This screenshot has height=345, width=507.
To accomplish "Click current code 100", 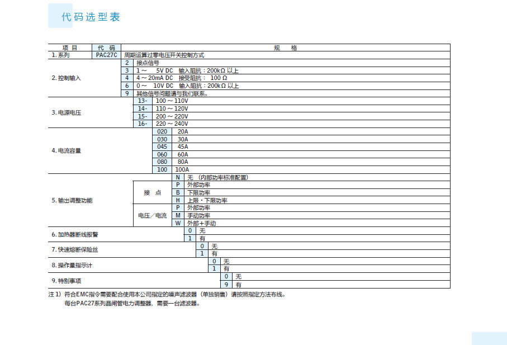I will tap(162, 170).
